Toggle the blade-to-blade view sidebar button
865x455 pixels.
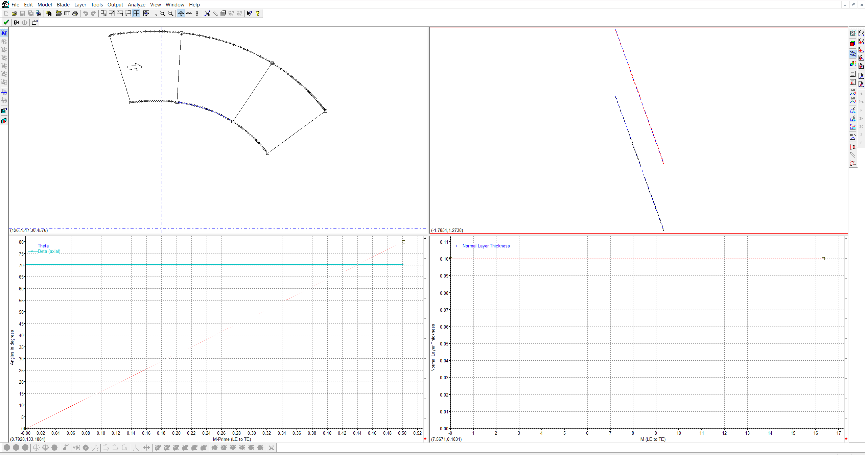pos(852,53)
